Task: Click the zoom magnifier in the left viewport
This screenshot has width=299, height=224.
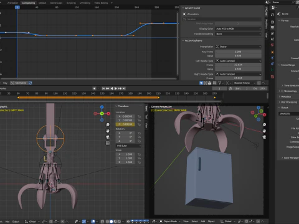Action: coord(108,124)
